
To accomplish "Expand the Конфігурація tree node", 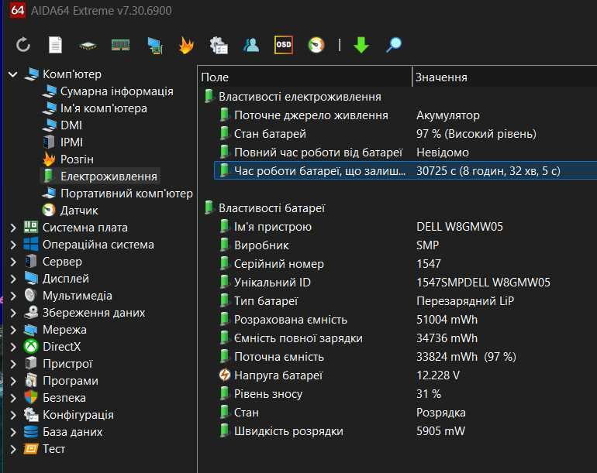I will tap(13, 415).
